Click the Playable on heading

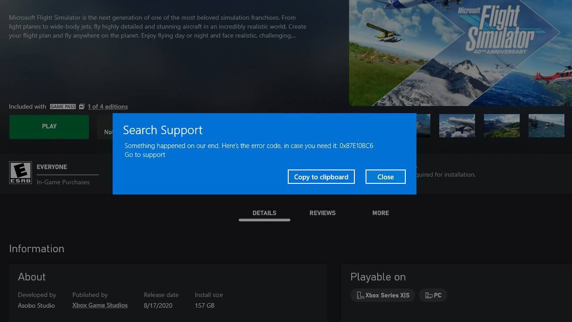click(378, 277)
